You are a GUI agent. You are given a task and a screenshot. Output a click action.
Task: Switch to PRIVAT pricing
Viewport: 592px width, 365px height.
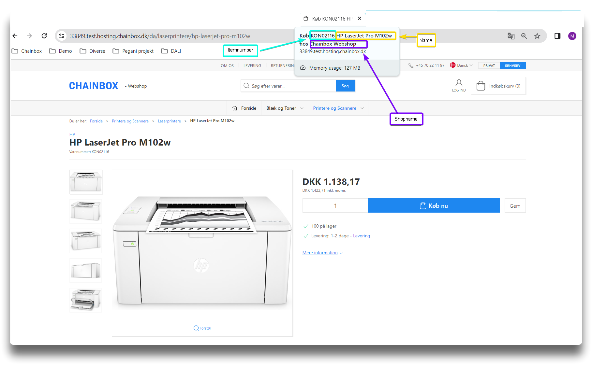489,65
